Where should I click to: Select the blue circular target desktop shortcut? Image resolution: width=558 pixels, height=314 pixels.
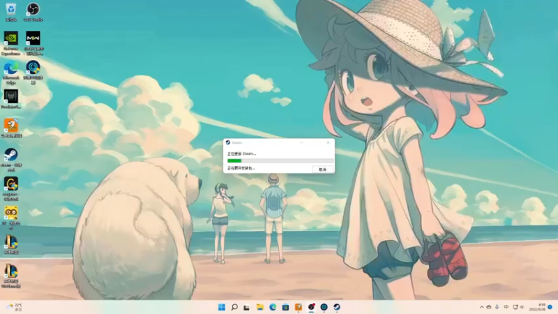[x=33, y=73]
